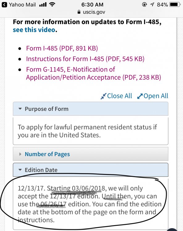Tap the Close All text link
Viewport: 183px width, 231px height.
tap(119, 96)
